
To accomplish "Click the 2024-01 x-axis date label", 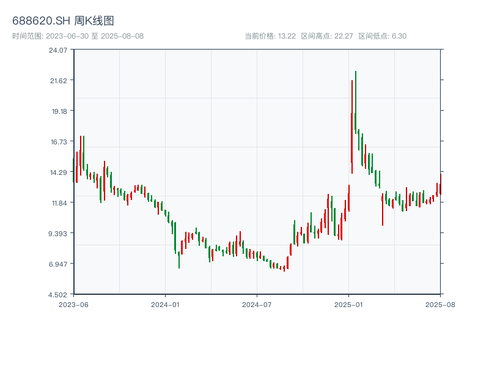I will (164, 304).
